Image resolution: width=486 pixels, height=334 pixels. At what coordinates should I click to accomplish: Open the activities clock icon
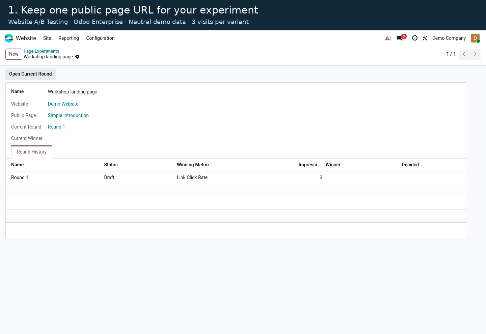(415, 38)
